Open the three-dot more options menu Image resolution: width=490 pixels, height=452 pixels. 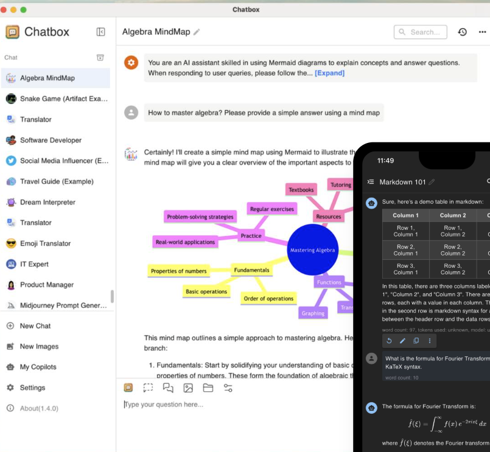point(482,32)
